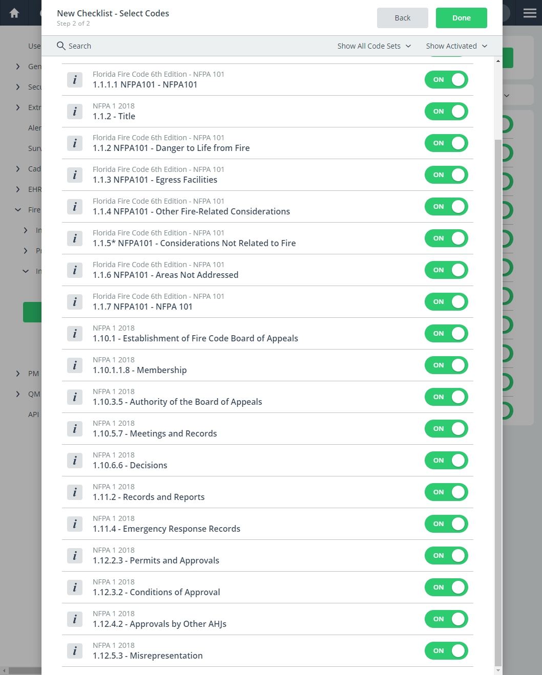Open info for Permits and Approvals
The image size is (542, 675).
point(75,556)
